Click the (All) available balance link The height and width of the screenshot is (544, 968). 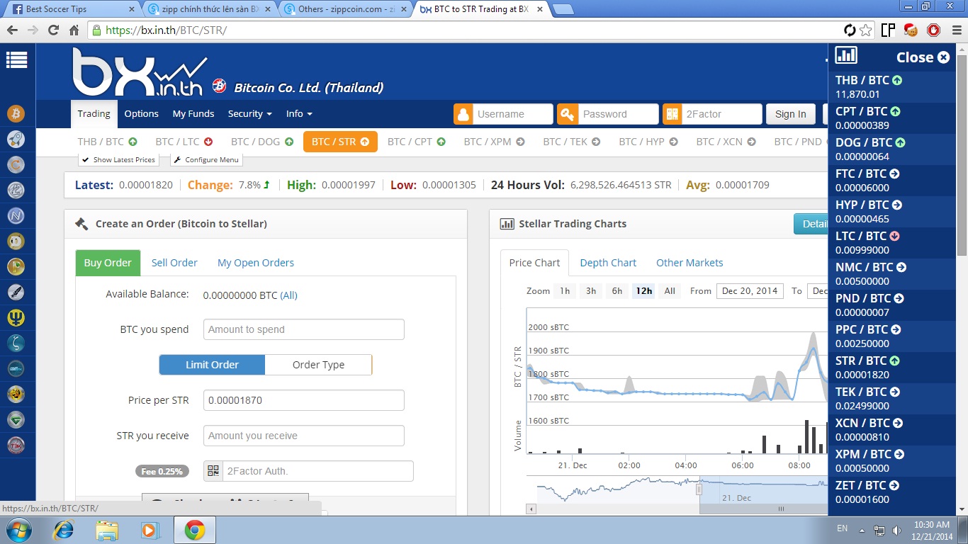[x=288, y=295]
